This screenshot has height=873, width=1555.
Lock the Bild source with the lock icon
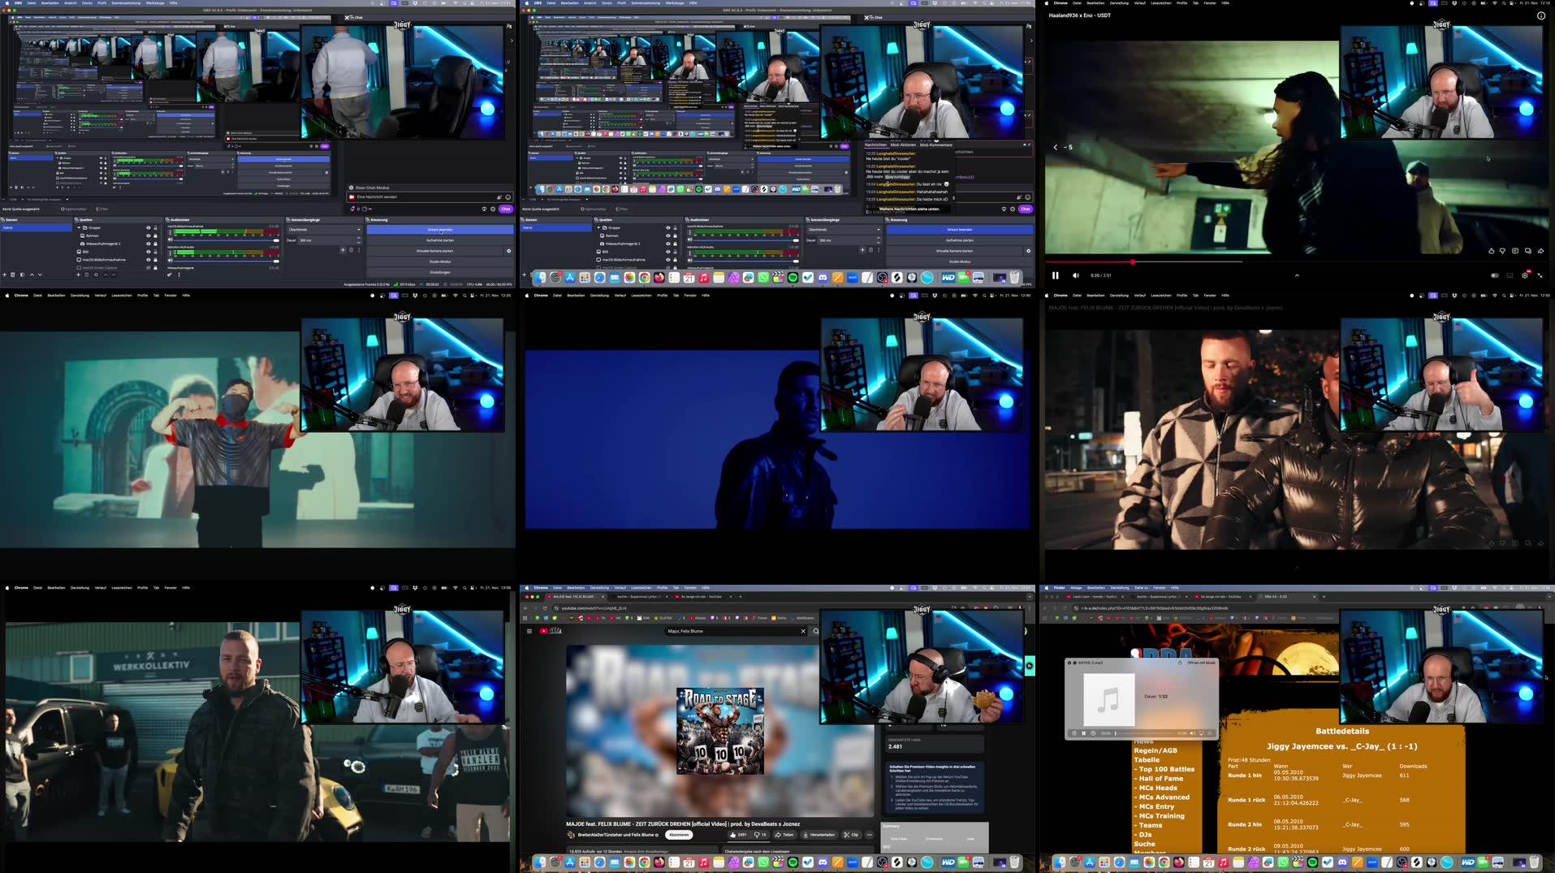(x=155, y=251)
